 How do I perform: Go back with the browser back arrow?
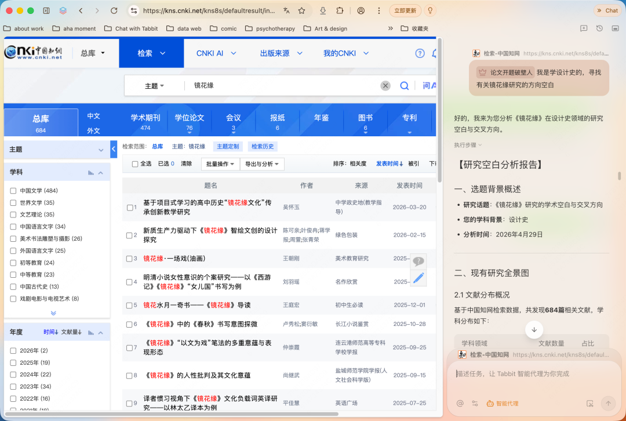pos(81,11)
